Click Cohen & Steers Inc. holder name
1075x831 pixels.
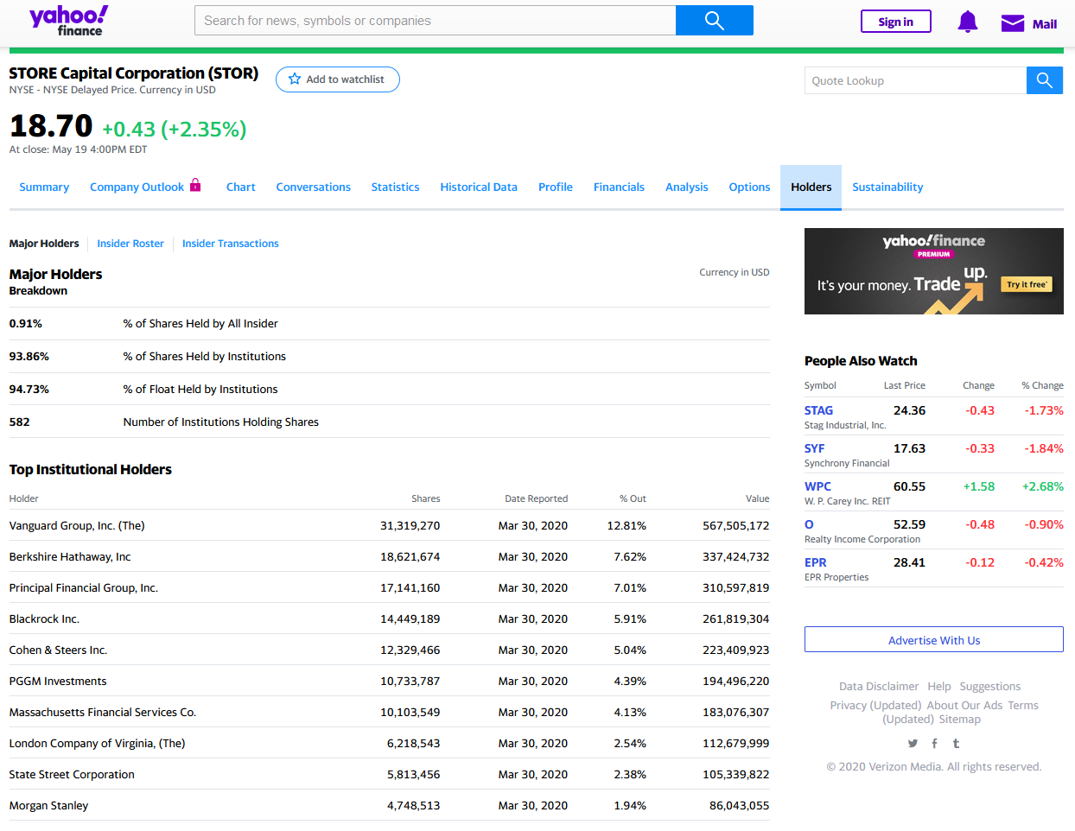pos(58,650)
